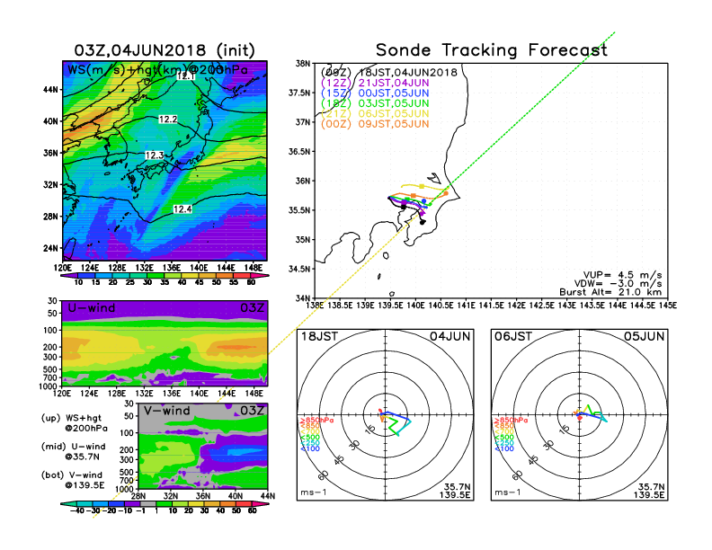Select legend entry "(21Z) 06JST,05JUN"
This screenshot has width=712, height=550.
(375, 113)
